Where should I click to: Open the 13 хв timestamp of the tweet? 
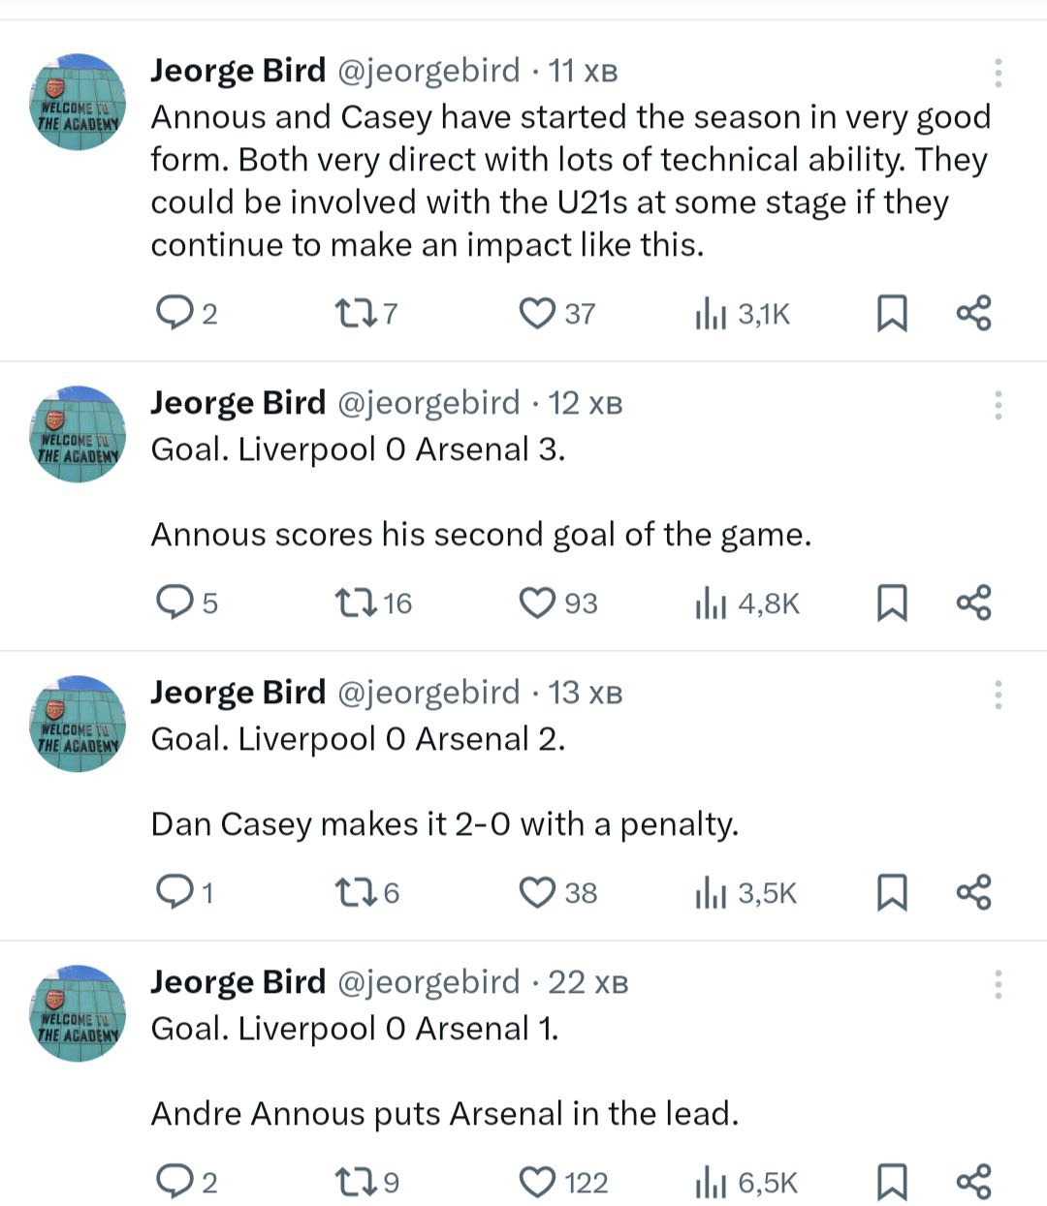(585, 693)
